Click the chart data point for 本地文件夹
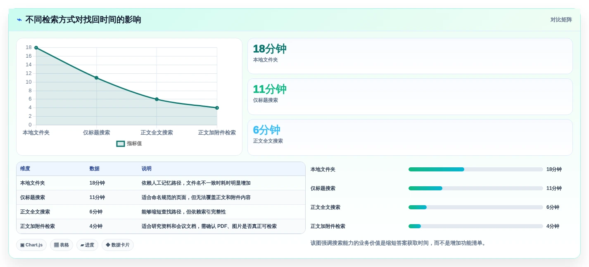Image resolution: width=589 pixels, height=267 pixels. click(x=36, y=48)
